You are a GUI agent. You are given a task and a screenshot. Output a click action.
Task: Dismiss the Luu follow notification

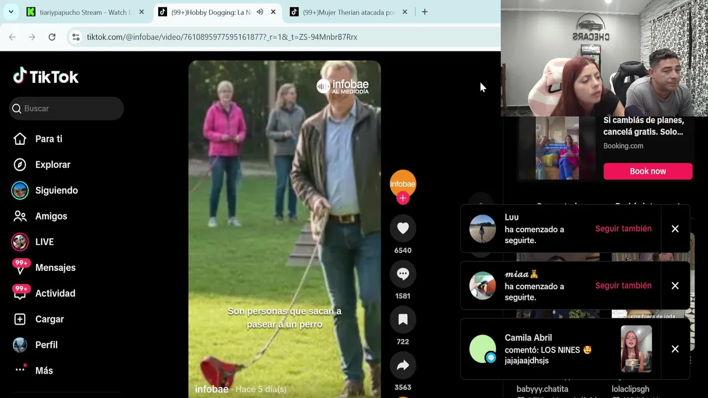coord(675,229)
